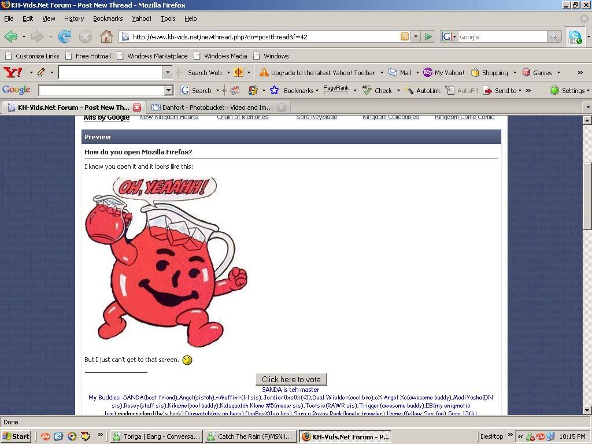Click the AutoLink button

423,91
